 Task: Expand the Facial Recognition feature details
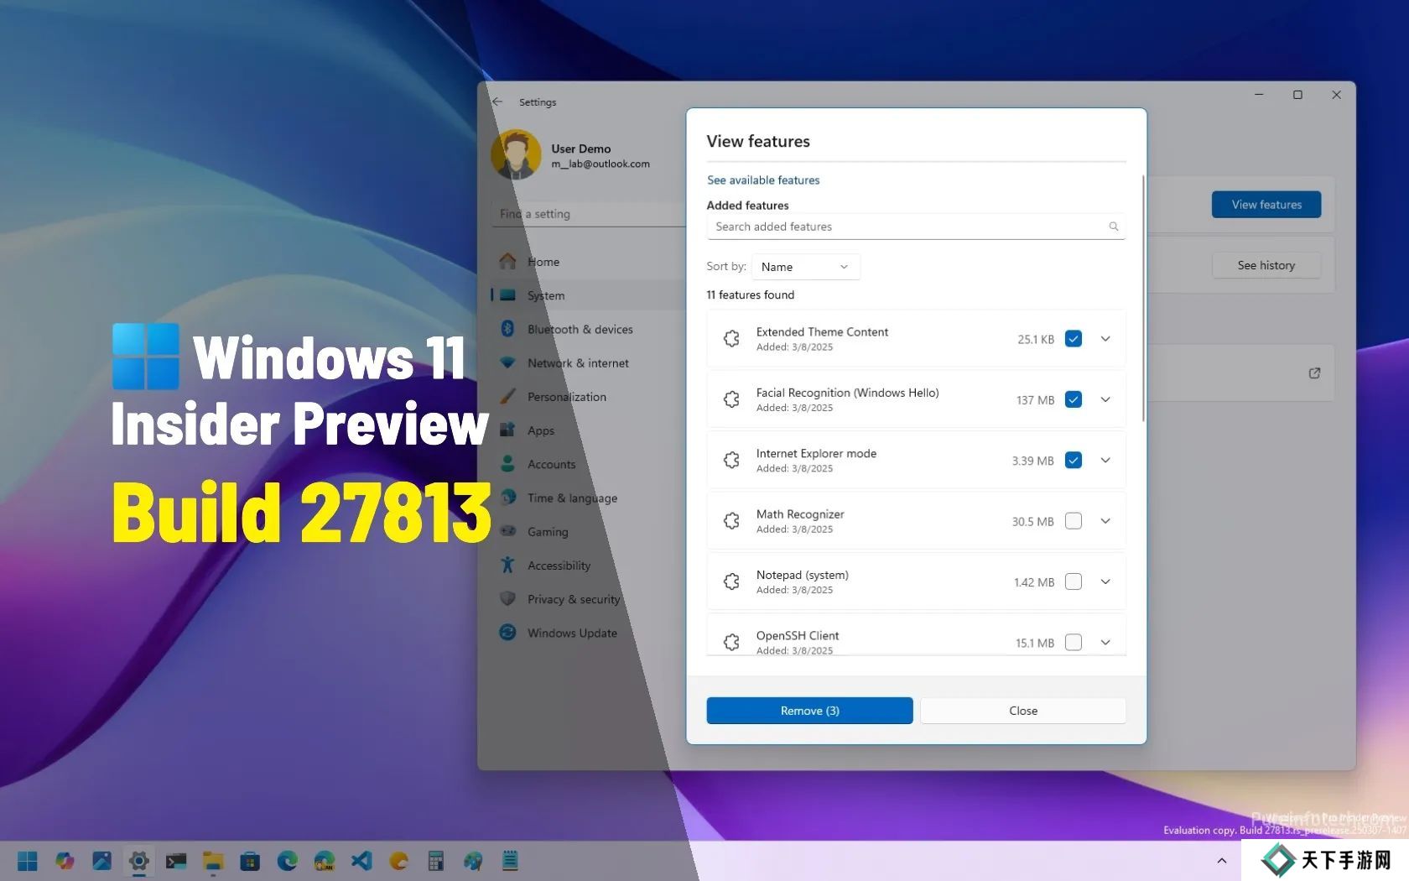pos(1105,399)
